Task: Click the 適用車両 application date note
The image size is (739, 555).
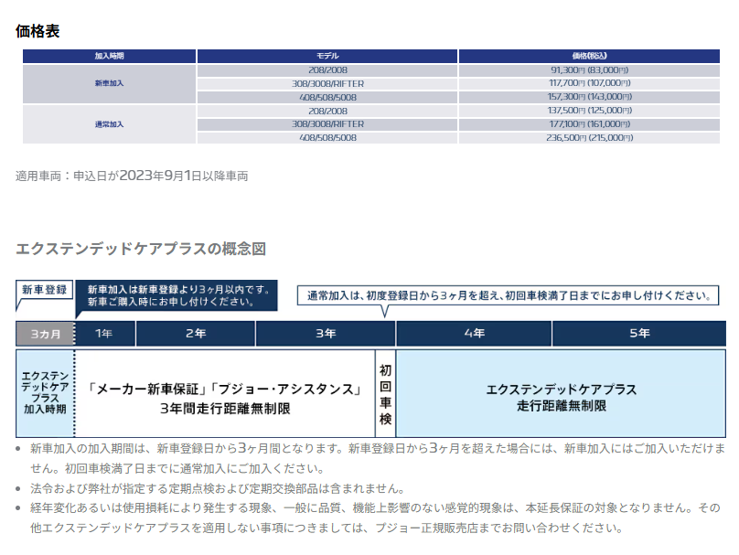Action: (x=132, y=176)
